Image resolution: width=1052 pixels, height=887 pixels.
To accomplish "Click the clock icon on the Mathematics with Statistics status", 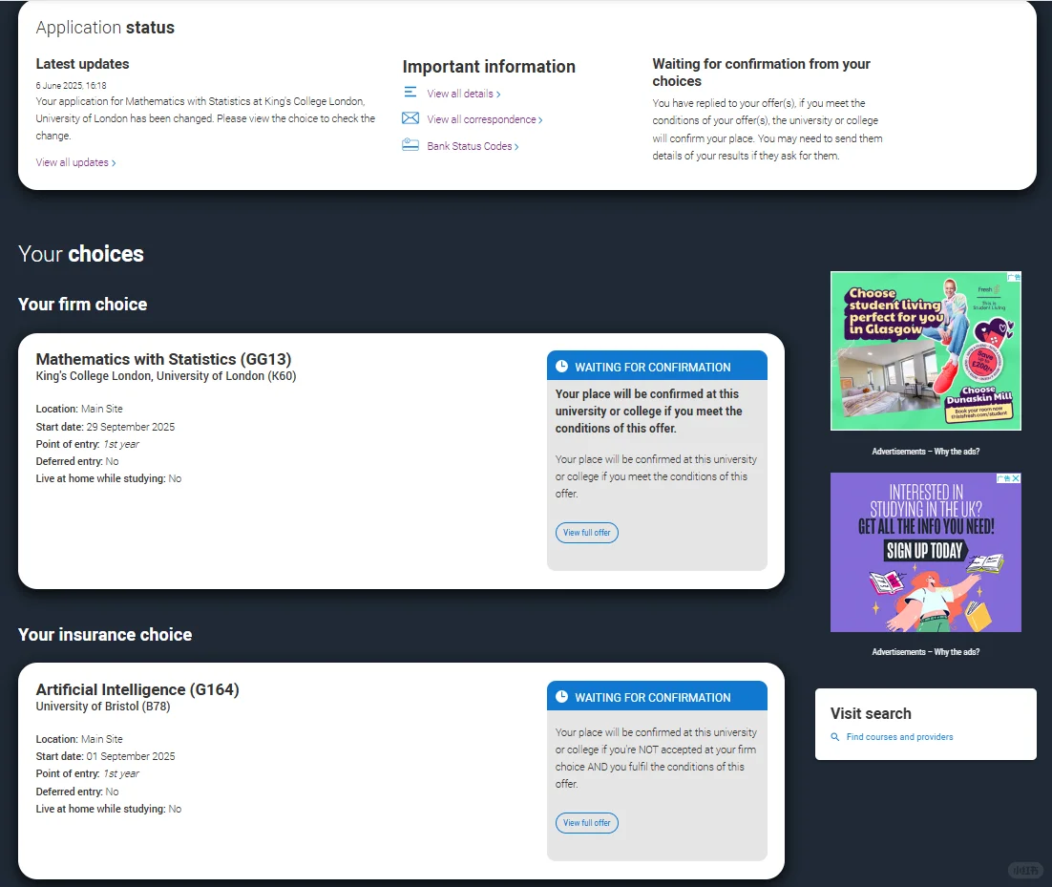I will pyautogui.click(x=561, y=367).
